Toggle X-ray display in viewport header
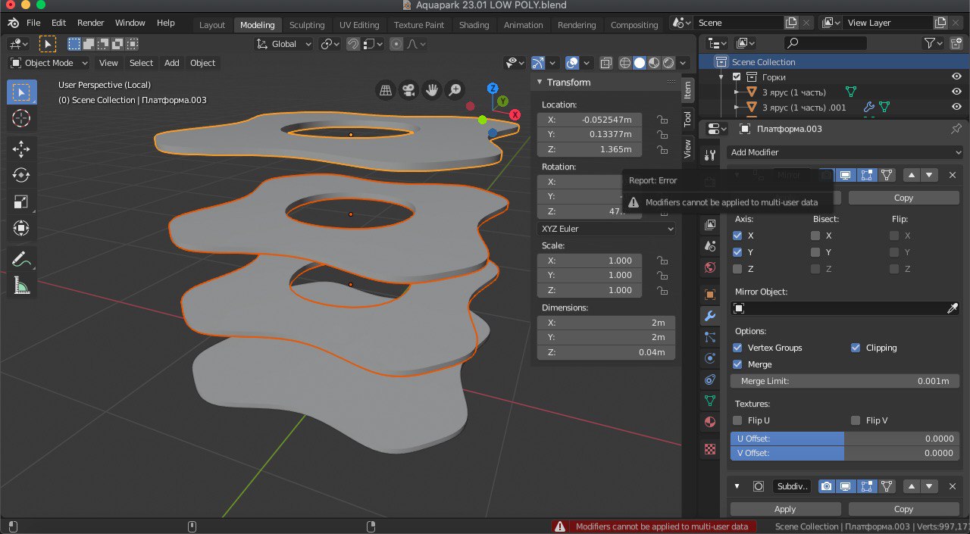970x534 pixels. (606, 63)
